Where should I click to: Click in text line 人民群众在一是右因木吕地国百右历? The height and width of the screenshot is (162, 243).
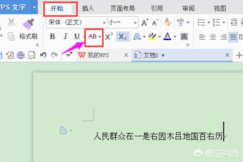(158, 136)
